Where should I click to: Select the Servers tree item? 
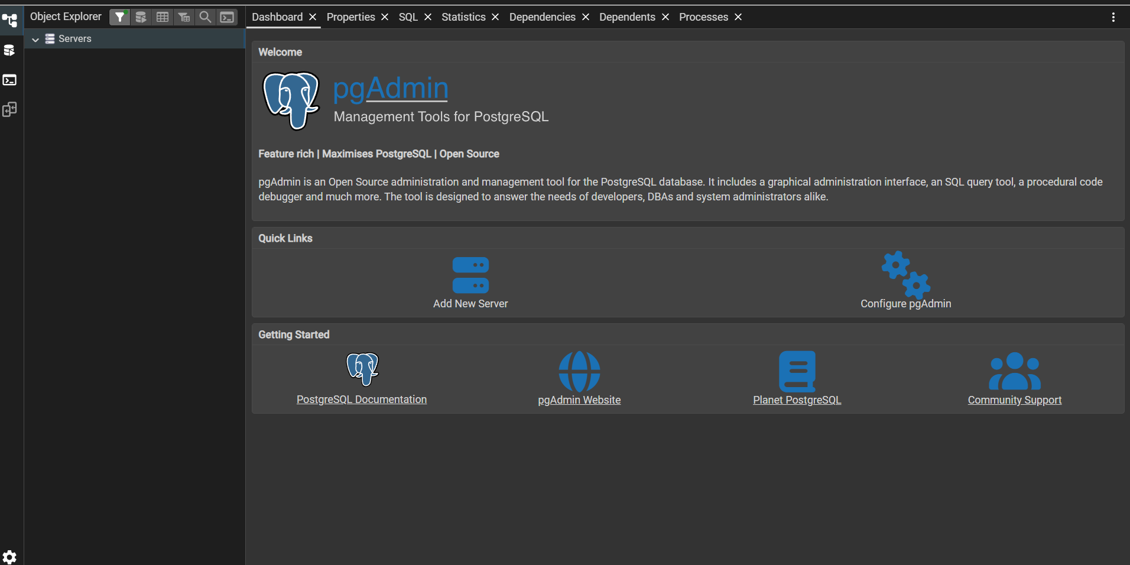(x=74, y=39)
